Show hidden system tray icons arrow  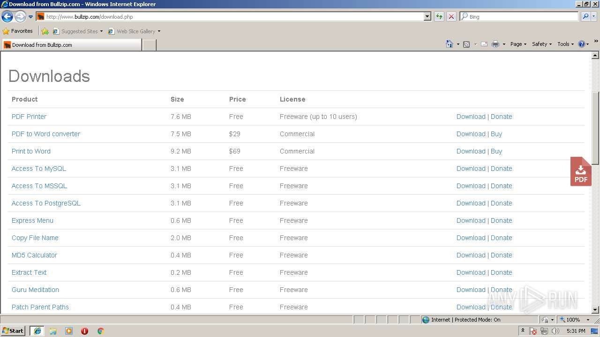[523, 331]
